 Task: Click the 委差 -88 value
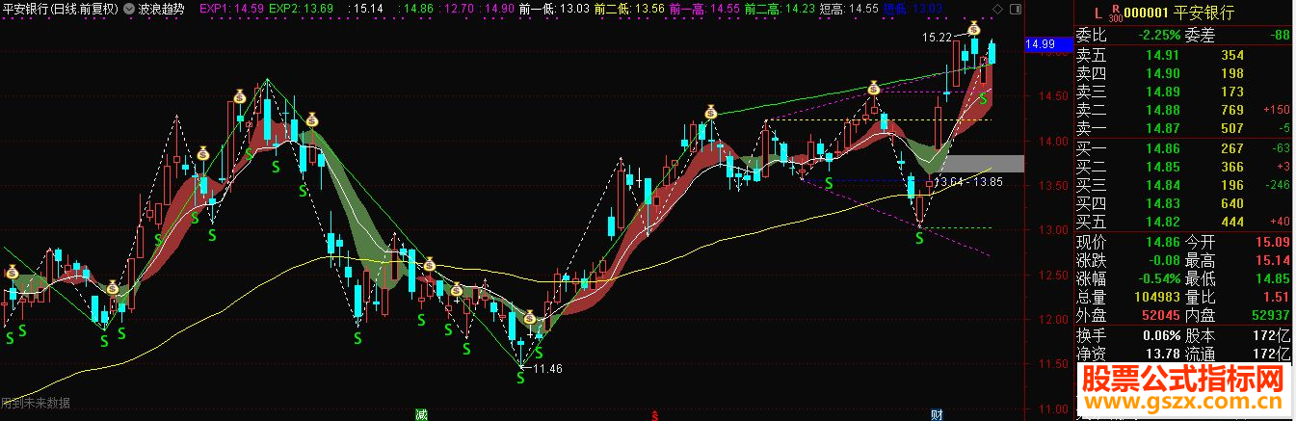(1278, 37)
